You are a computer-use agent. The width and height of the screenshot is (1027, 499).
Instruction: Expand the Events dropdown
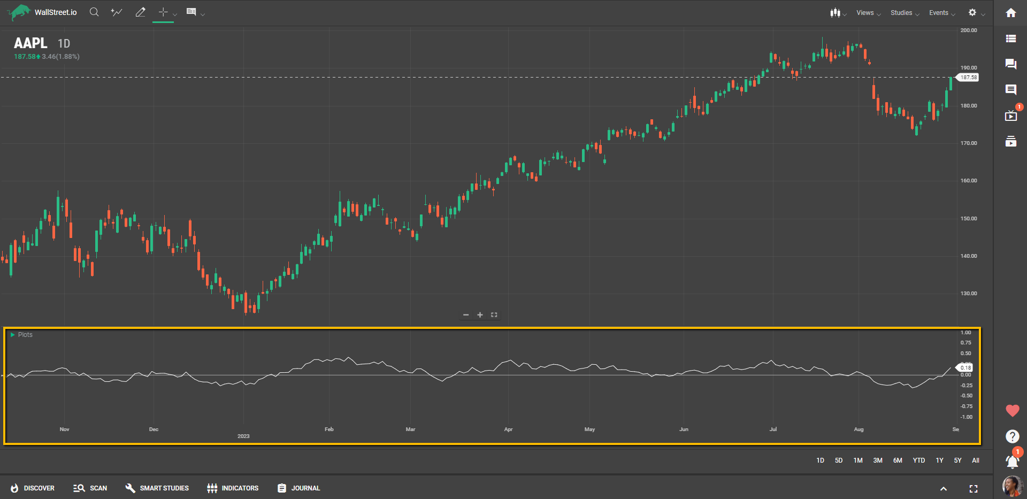coord(941,13)
